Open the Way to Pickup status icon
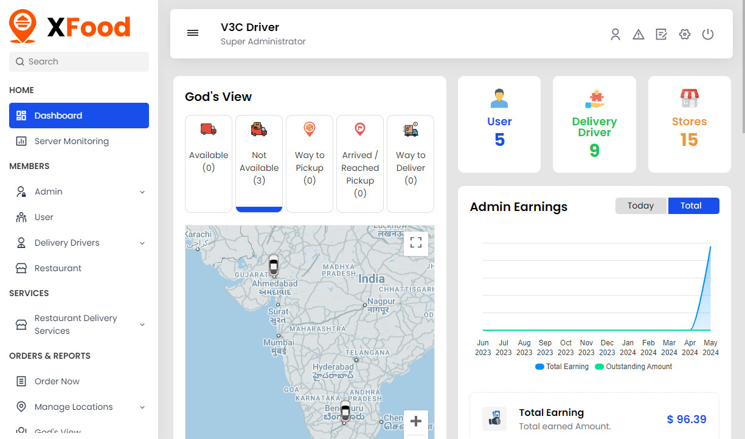Image resolution: width=745 pixels, height=439 pixels. pos(310,129)
